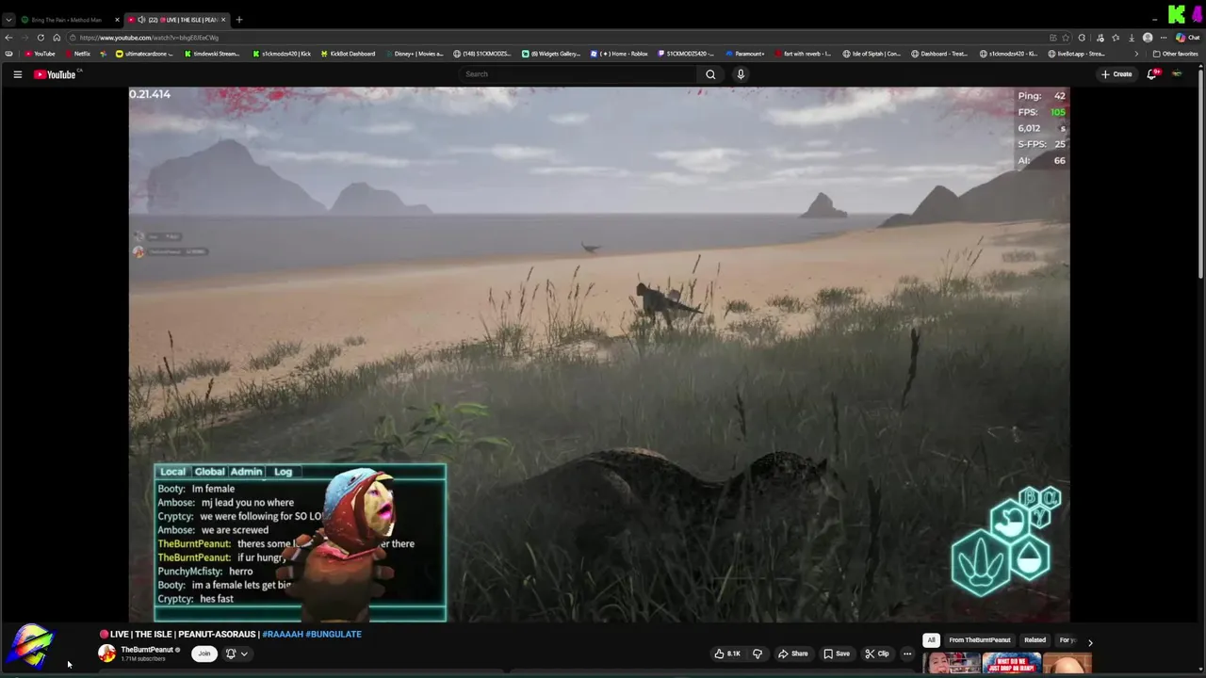Share the live stream video
The height and width of the screenshot is (678, 1206).
point(791,654)
